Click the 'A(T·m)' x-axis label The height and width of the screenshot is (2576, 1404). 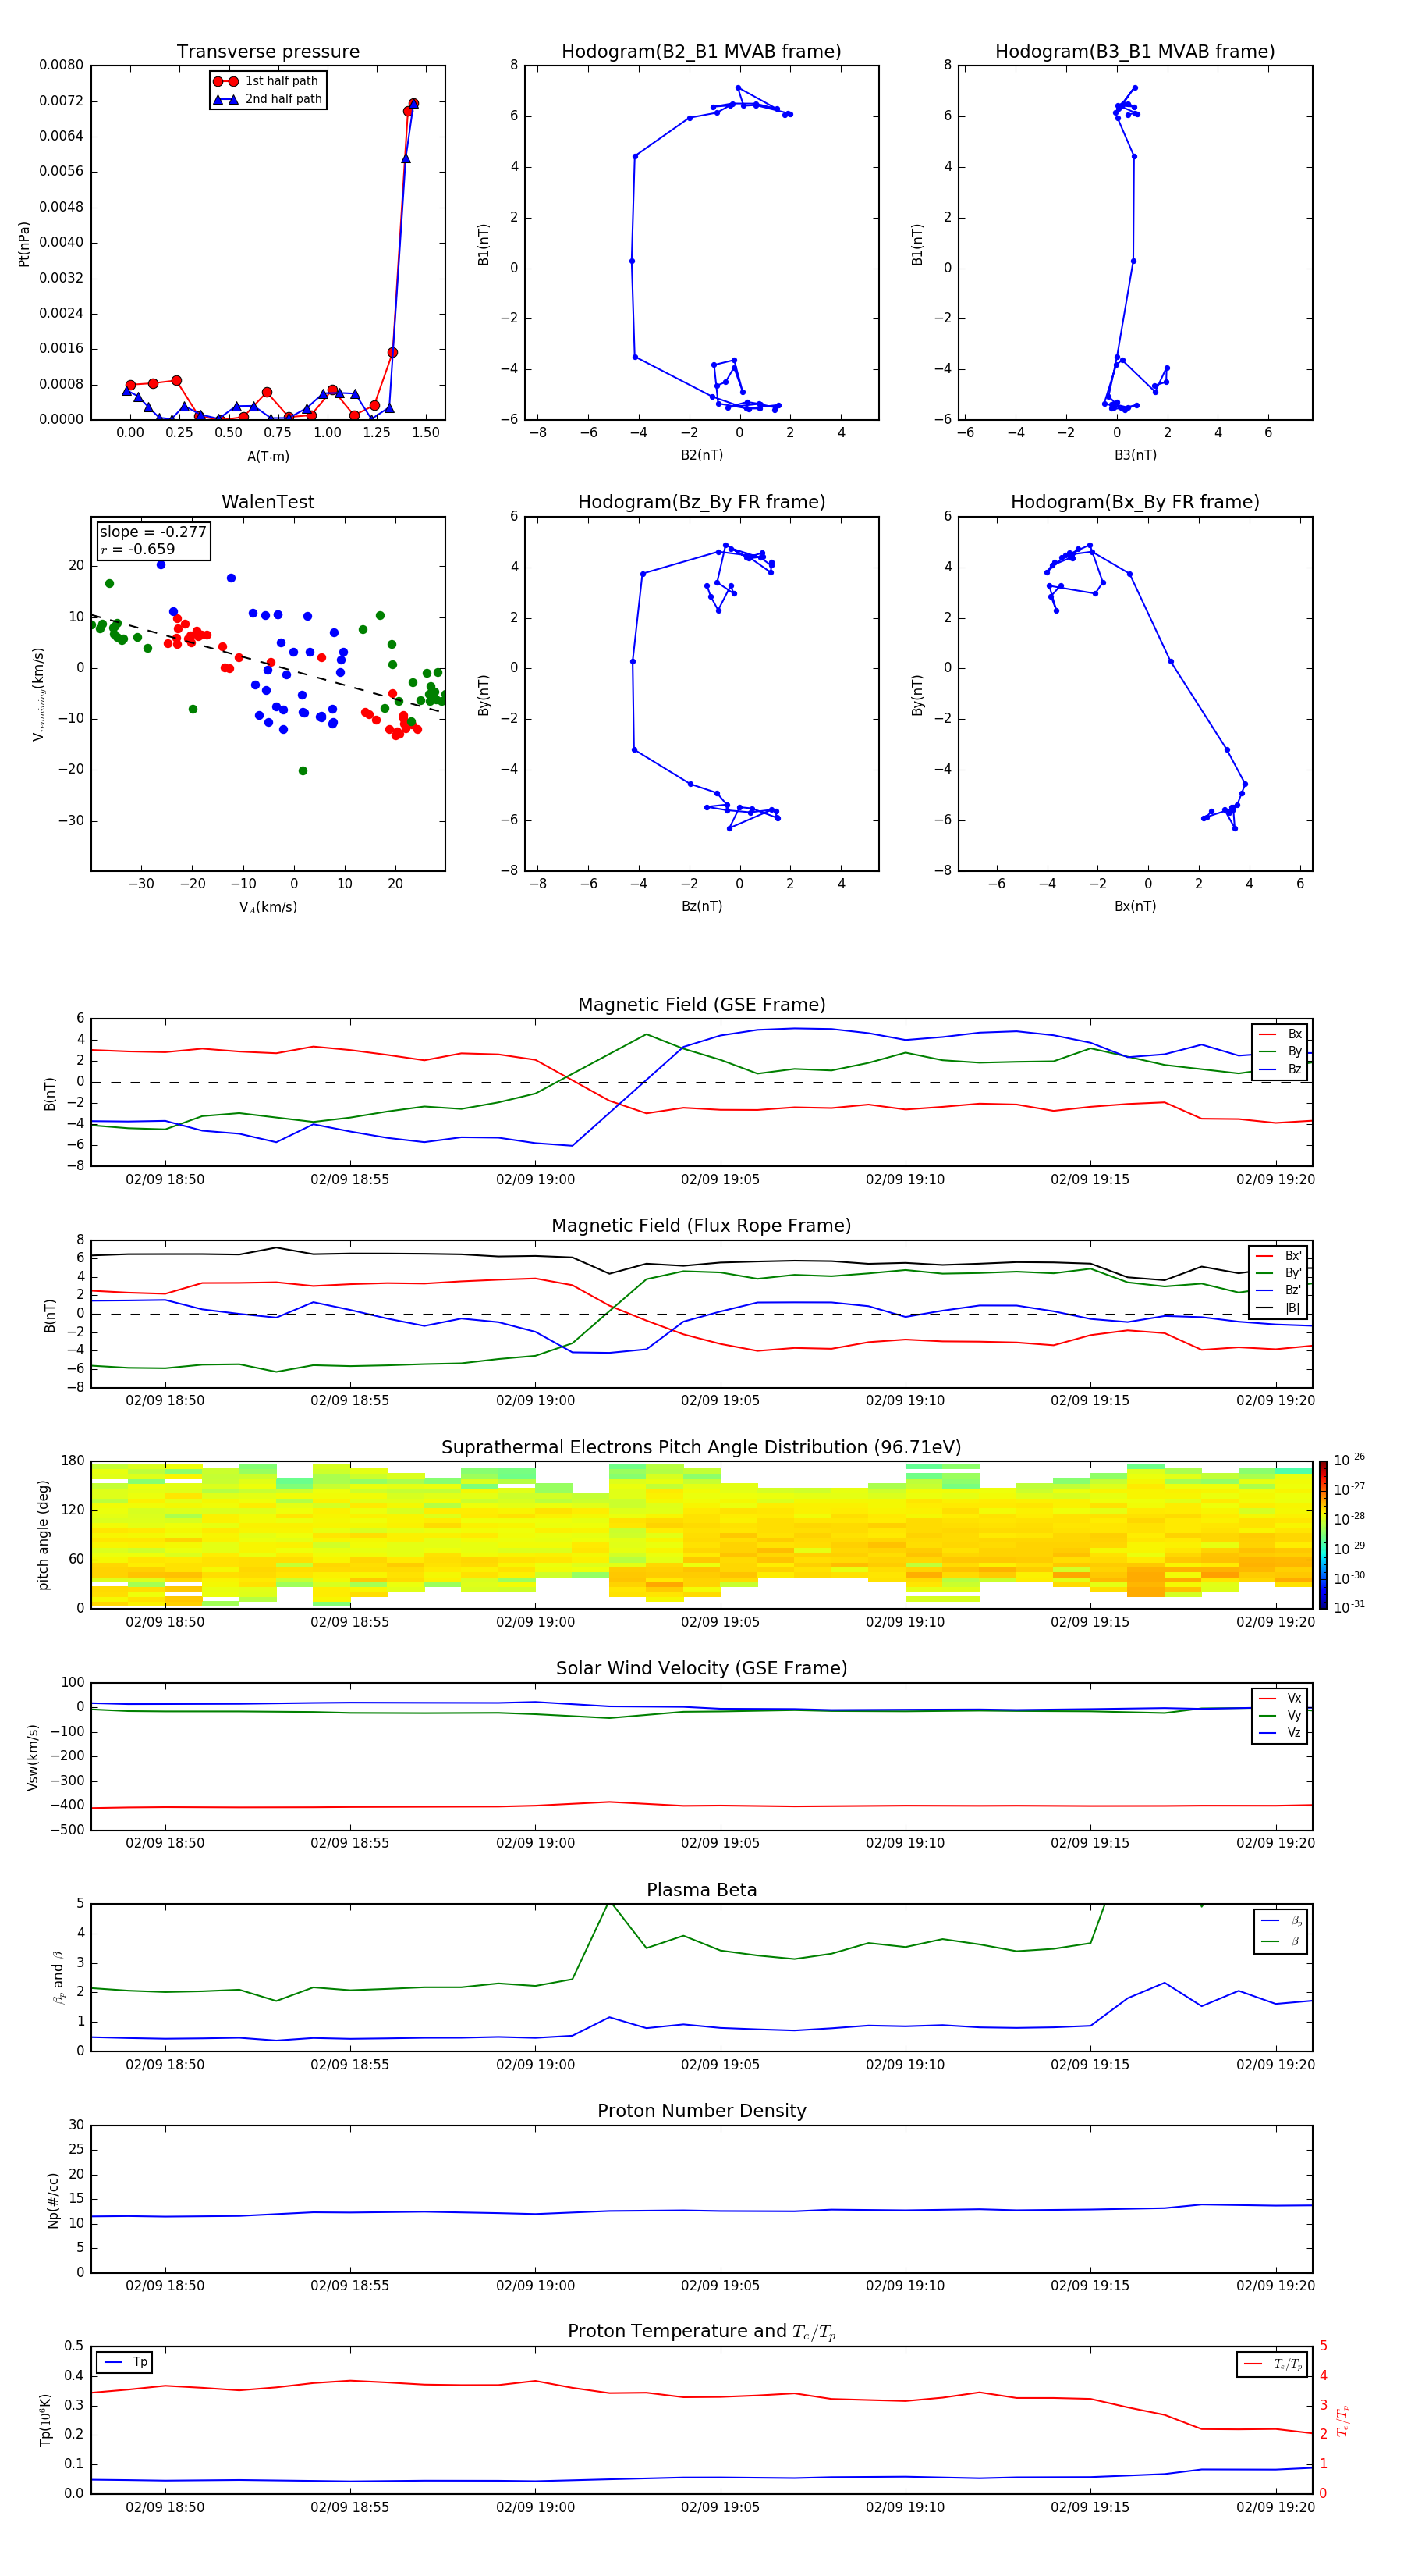tap(268, 456)
